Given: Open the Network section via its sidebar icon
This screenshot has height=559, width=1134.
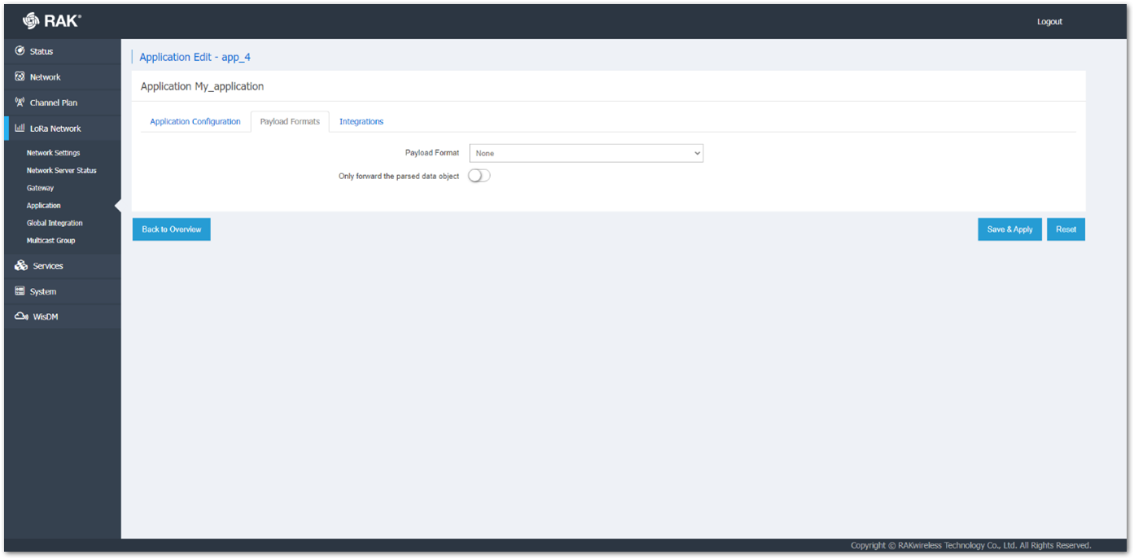Looking at the screenshot, I should coord(20,76).
